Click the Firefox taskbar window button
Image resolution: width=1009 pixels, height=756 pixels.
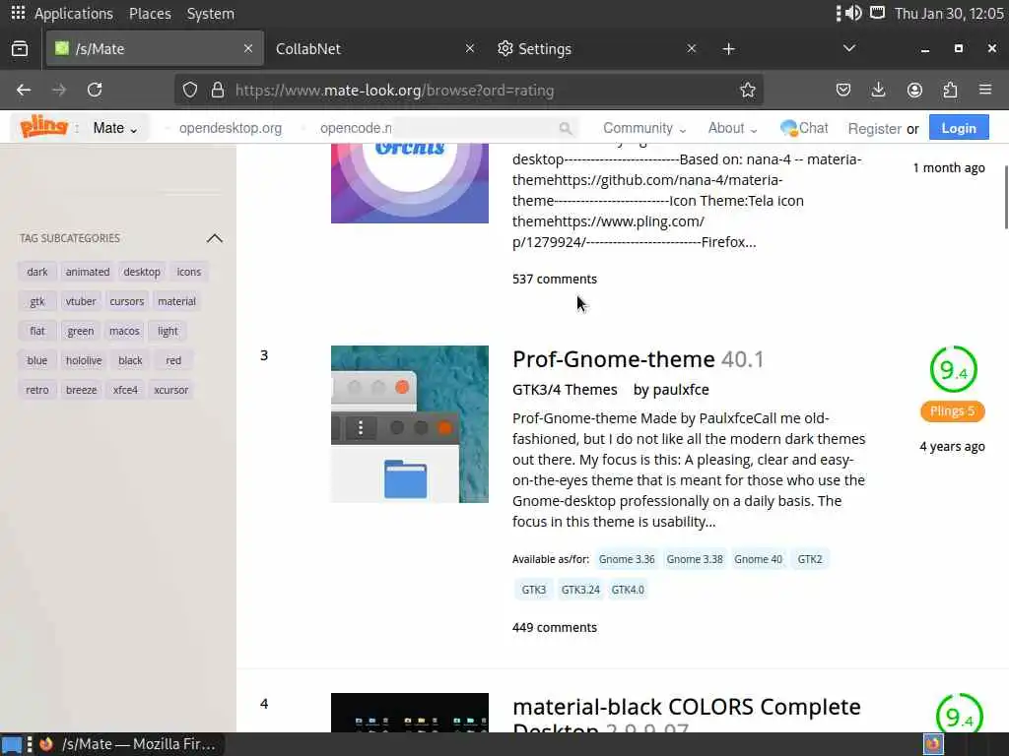[129, 744]
